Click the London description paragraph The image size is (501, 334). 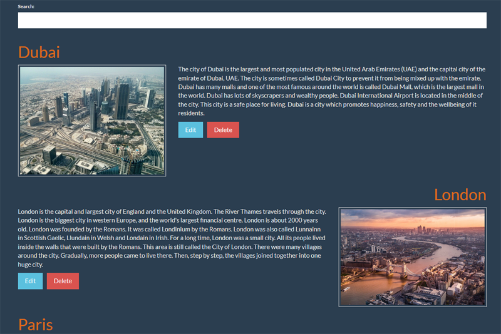tap(172, 238)
